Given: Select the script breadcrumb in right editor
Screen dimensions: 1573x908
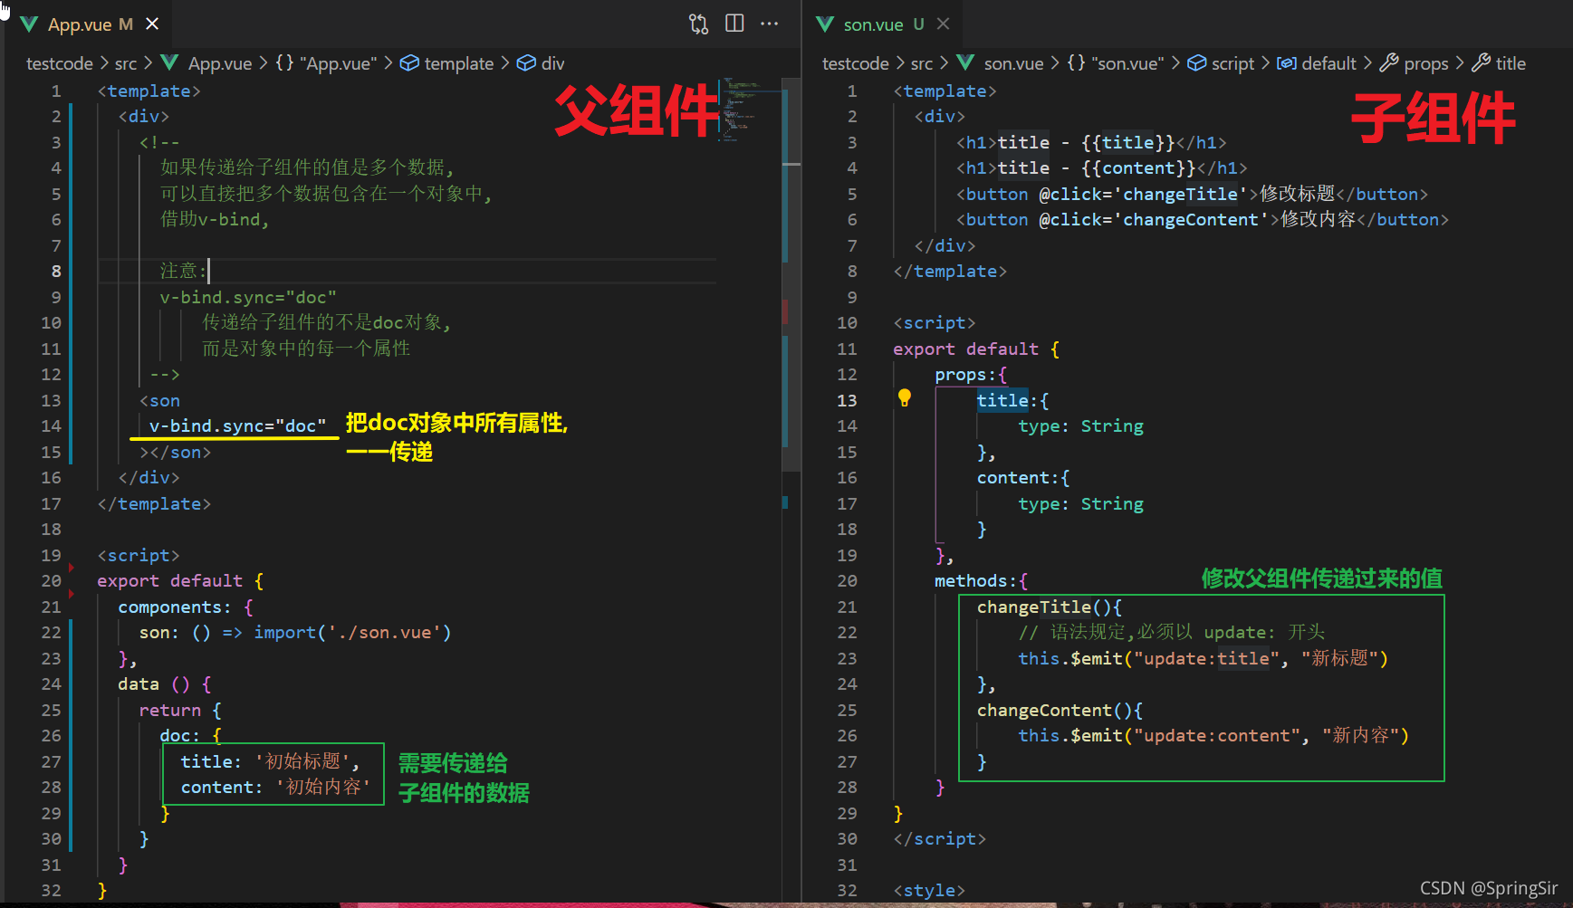Looking at the screenshot, I should [x=1233, y=63].
